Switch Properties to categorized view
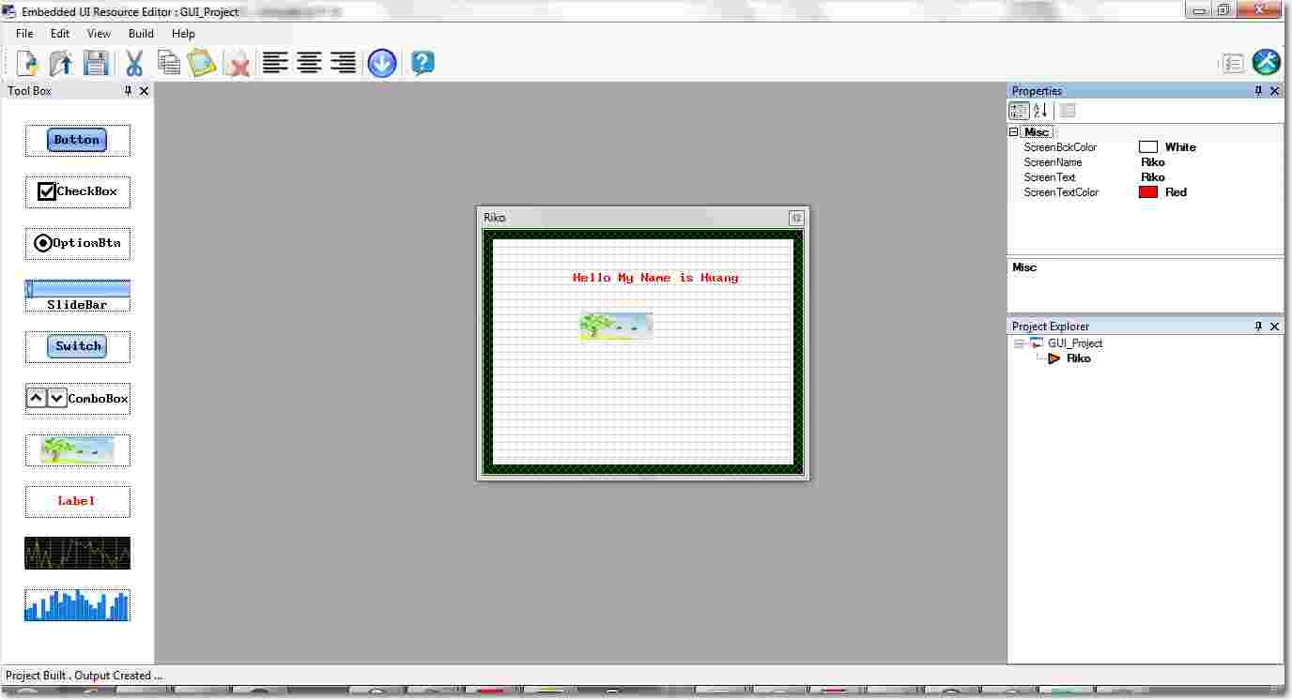 [1019, 111]
